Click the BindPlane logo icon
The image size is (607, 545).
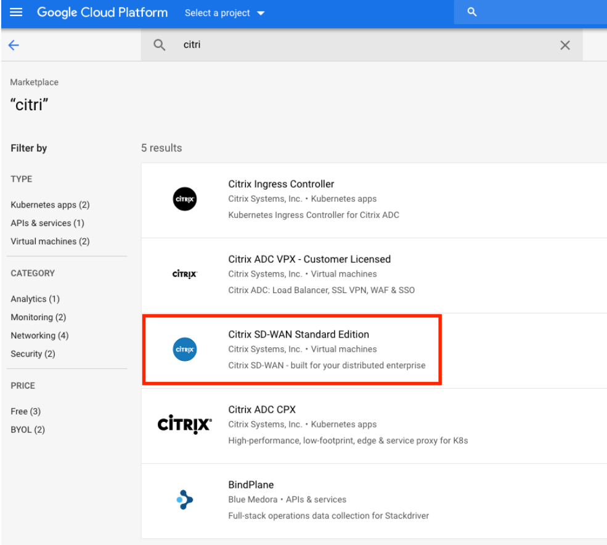(185, 500)
